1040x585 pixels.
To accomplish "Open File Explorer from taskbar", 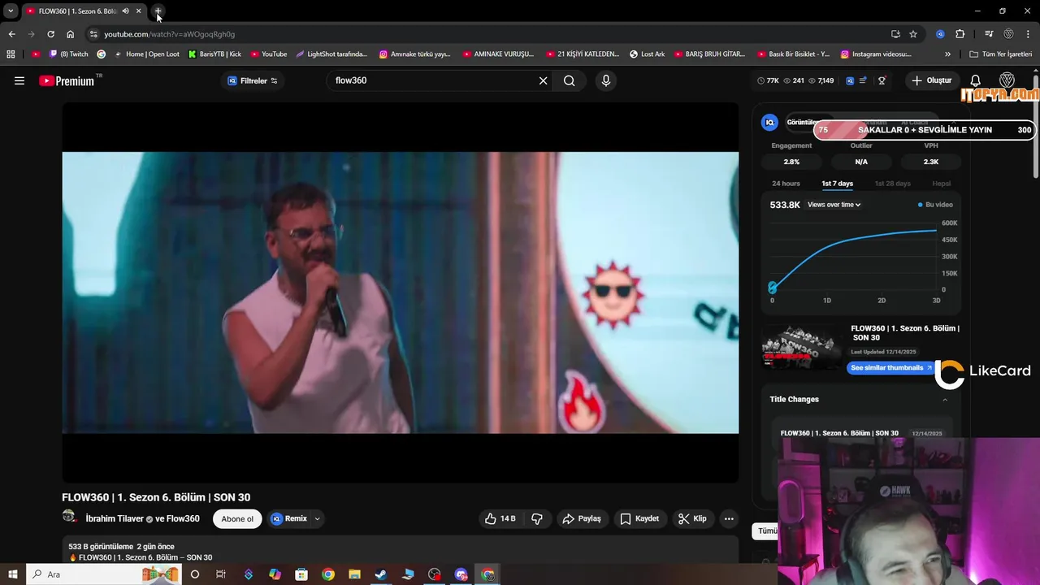I will (354, 574).
